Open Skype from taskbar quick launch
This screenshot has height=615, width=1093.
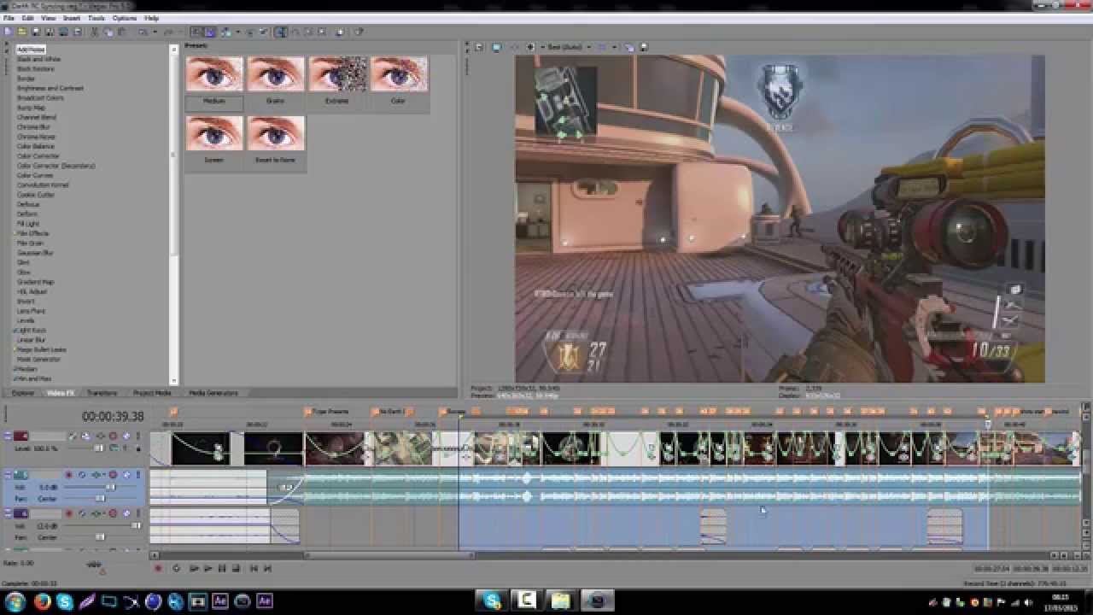point(65,601)
